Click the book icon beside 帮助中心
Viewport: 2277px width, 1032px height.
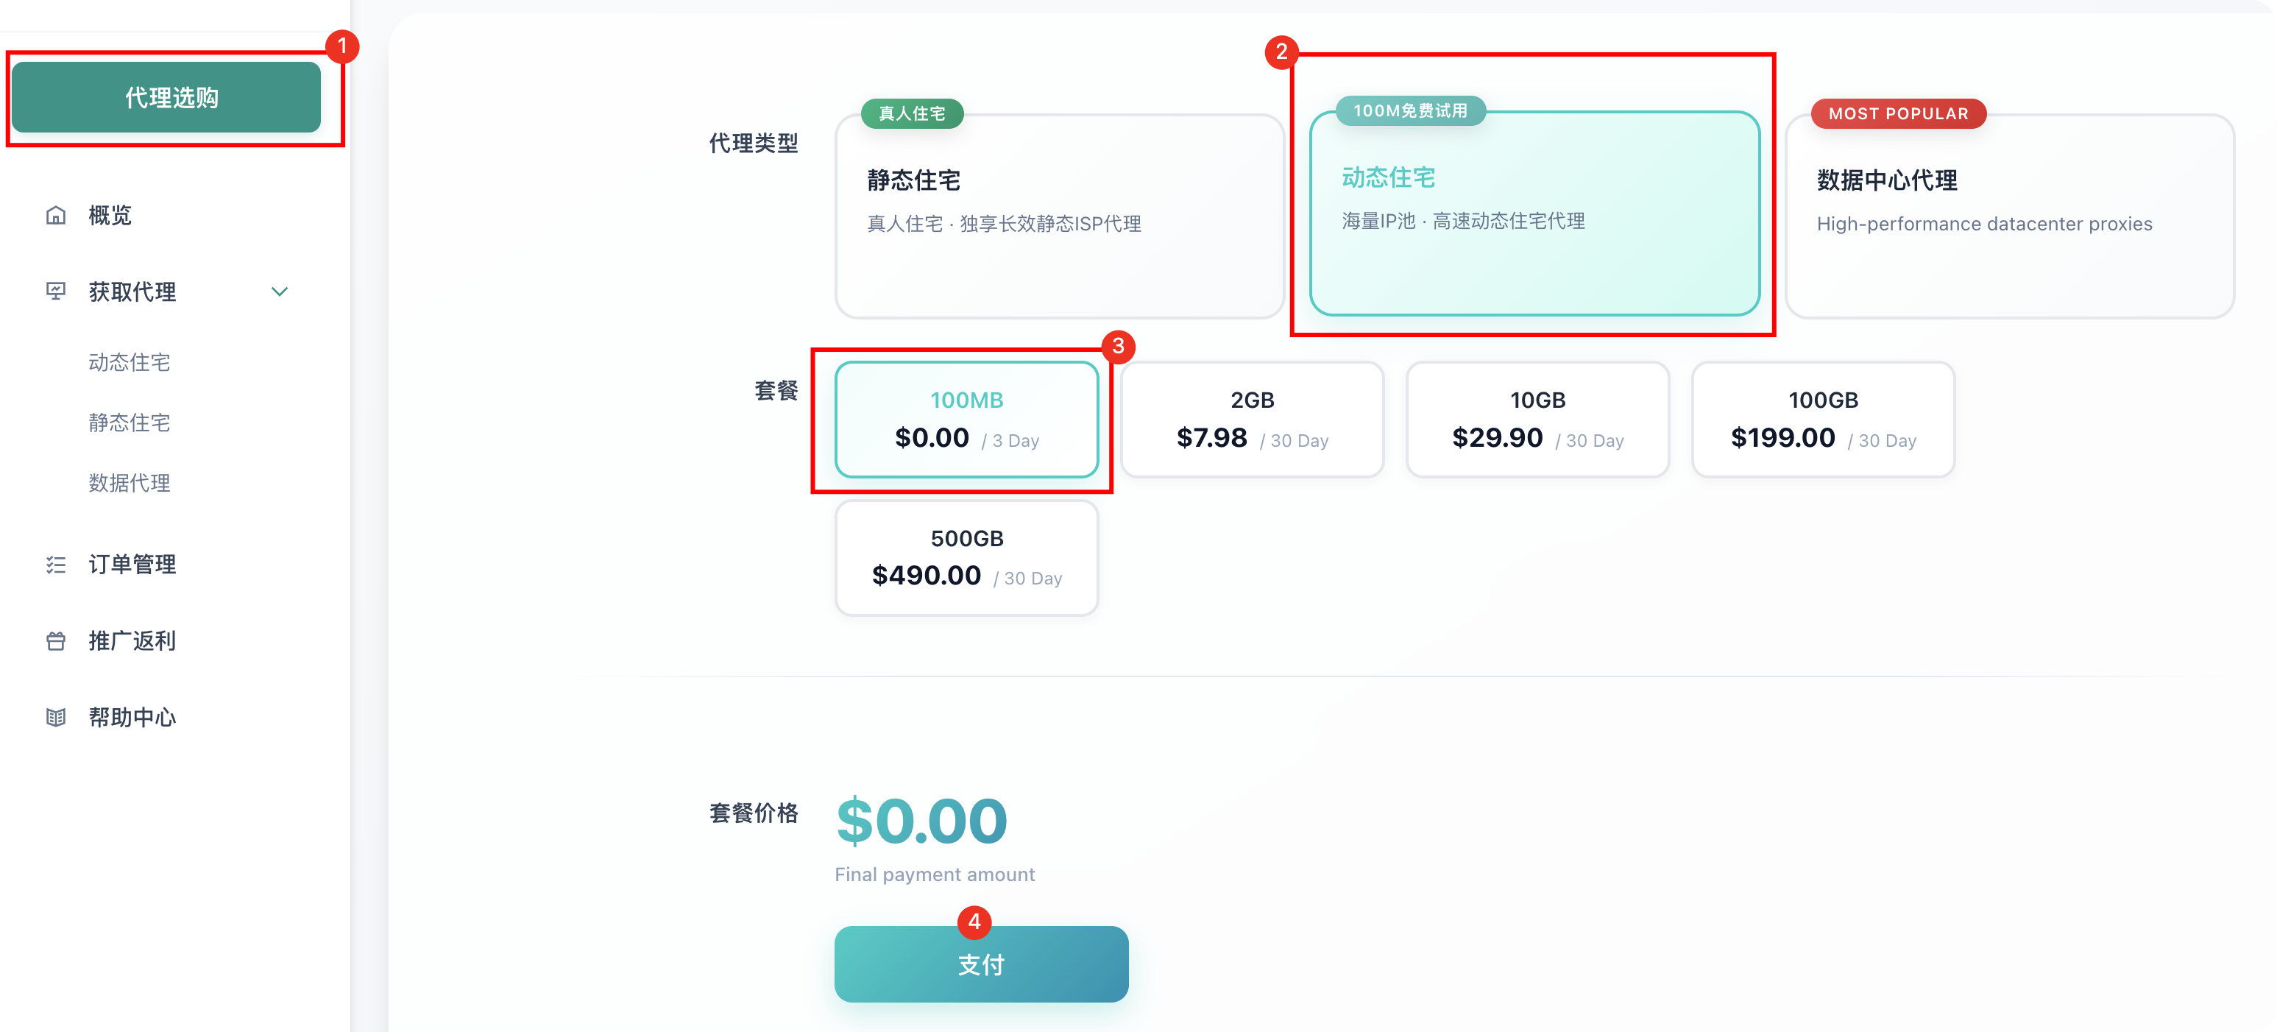click(56, 717)
